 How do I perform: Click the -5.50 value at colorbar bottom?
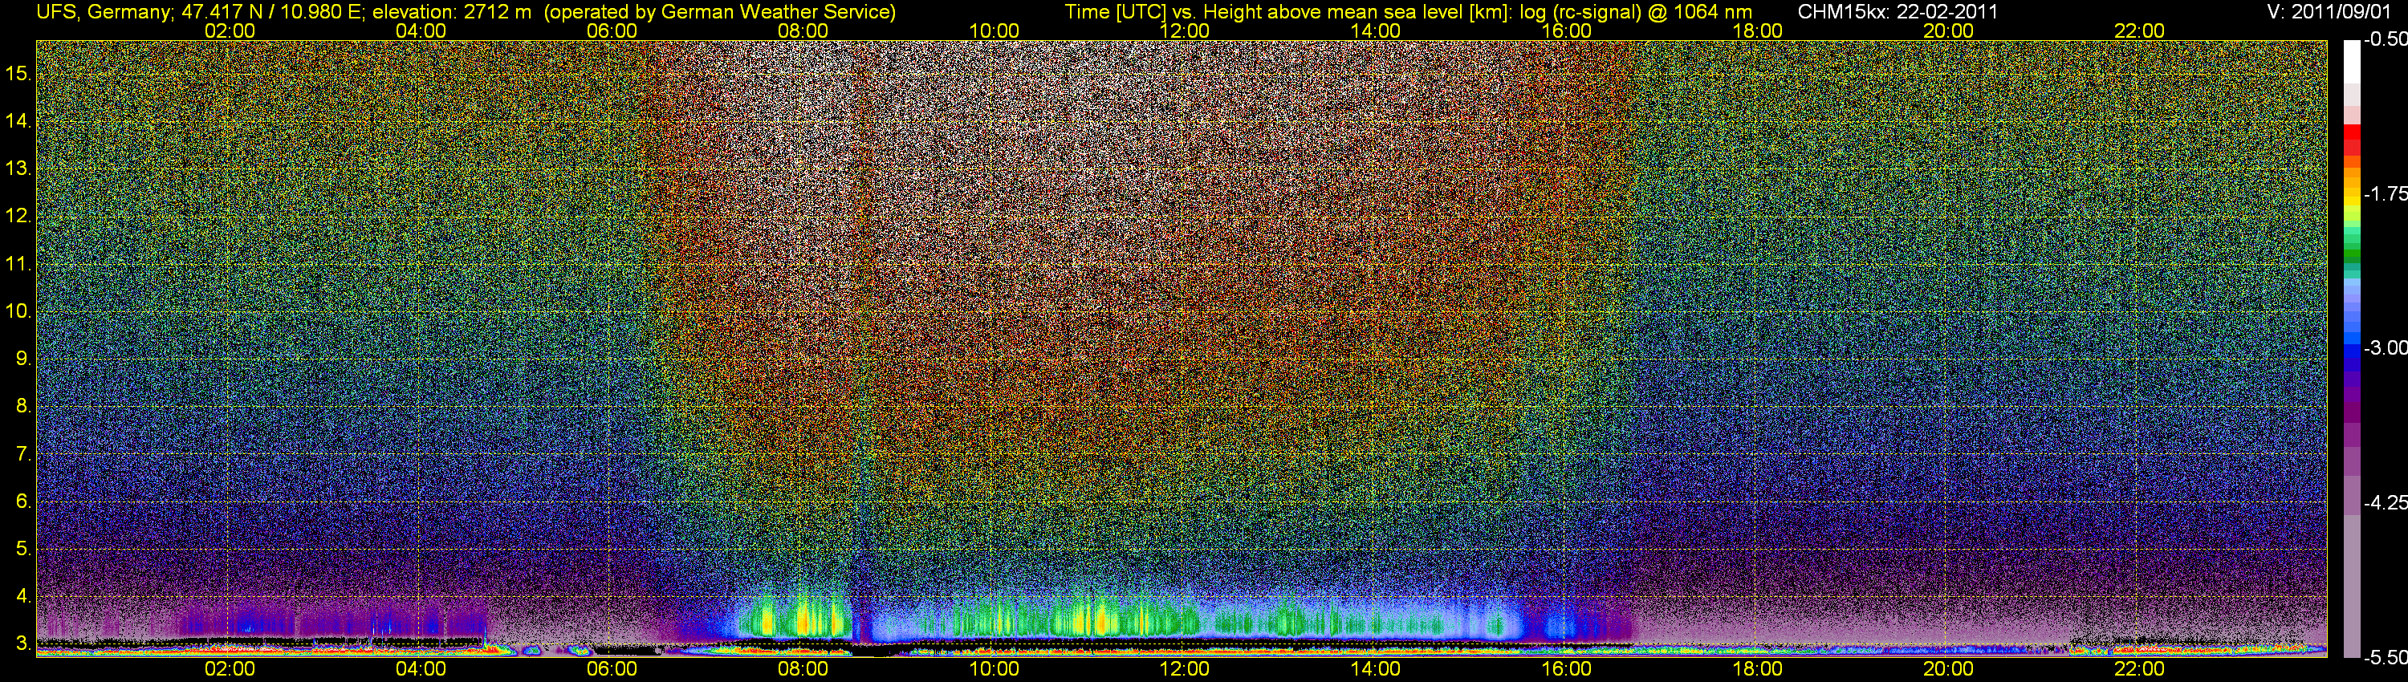[x=2384, y=657]
